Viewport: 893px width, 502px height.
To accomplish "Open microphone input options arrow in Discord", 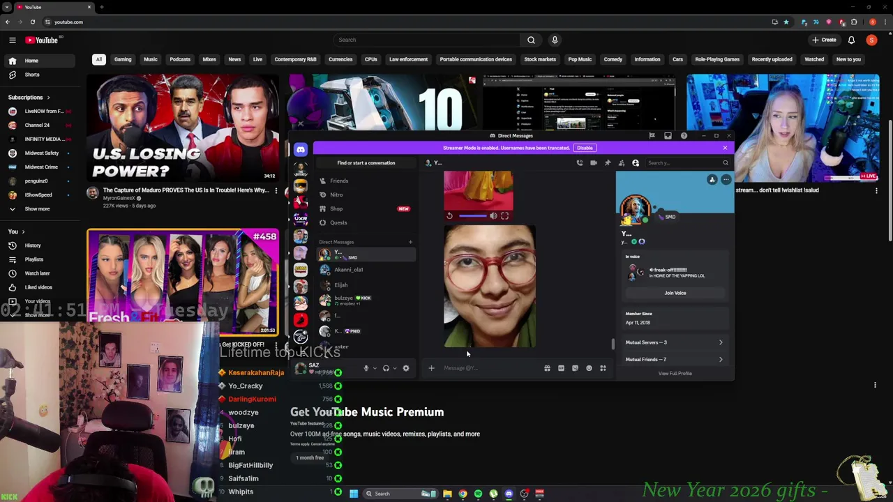I will coord(375,368).
